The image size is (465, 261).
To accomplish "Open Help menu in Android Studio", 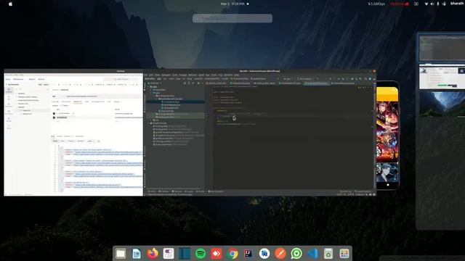I will pos(236,75).
